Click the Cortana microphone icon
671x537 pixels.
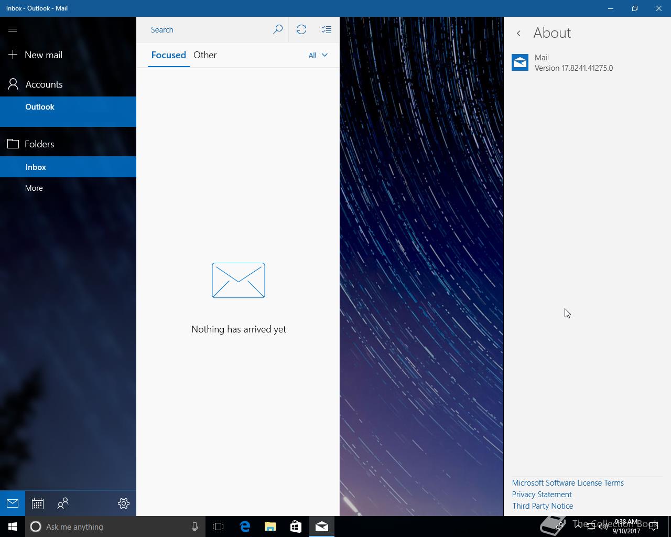[x=194, y=527]
